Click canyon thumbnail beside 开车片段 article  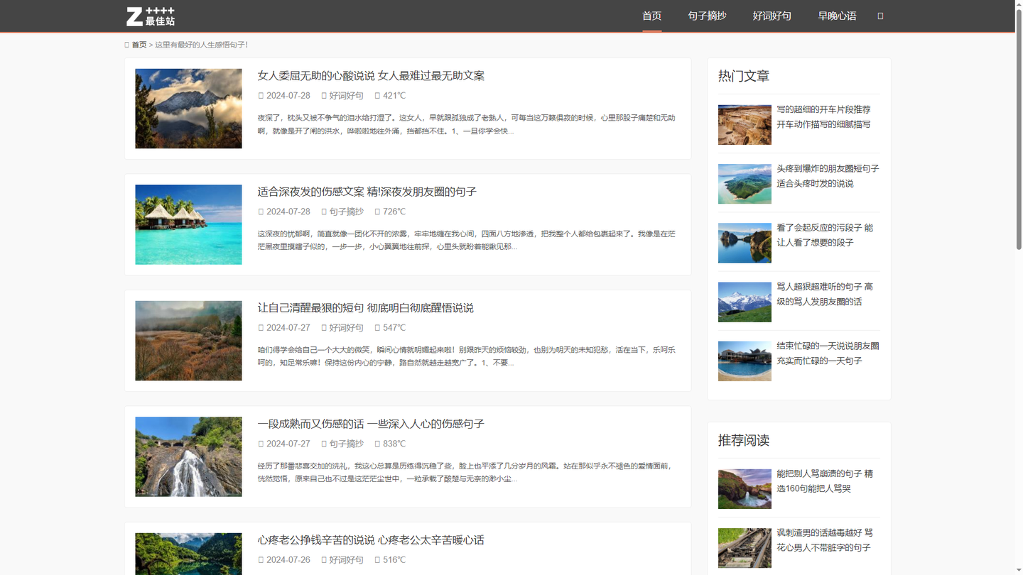tap(745, 125)
